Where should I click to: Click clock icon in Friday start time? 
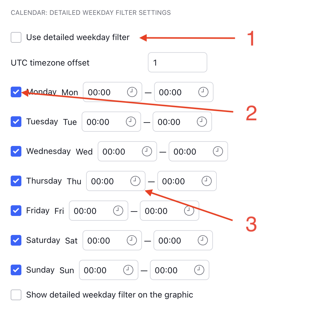coord(118,211)
